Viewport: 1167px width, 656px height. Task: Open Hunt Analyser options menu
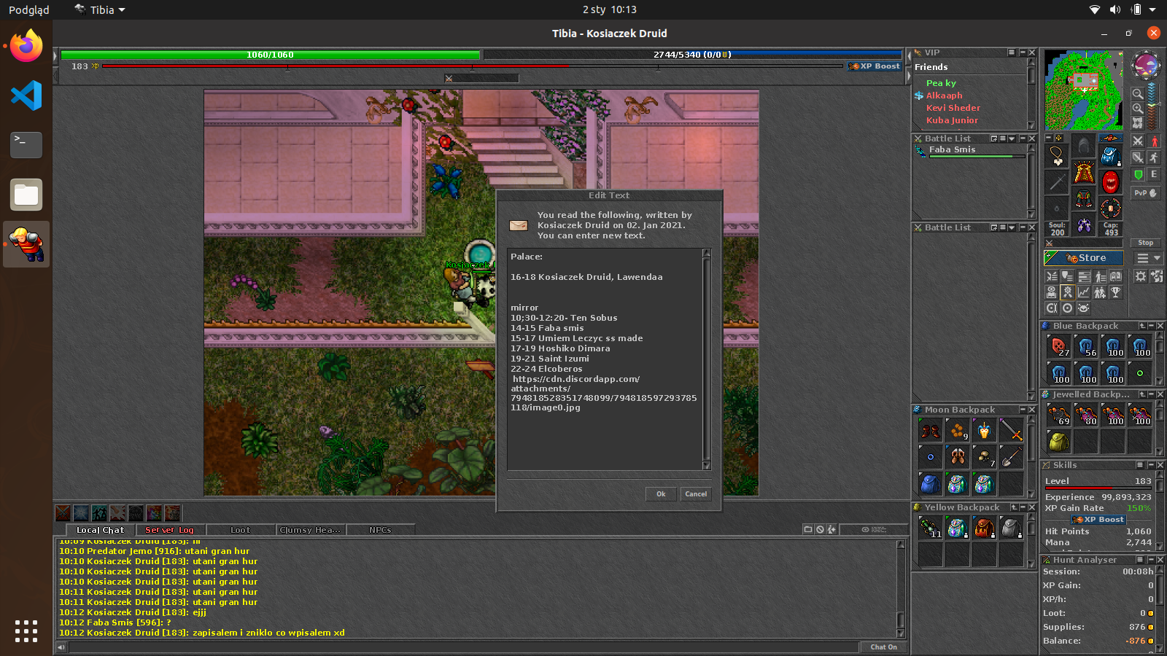(1140, 560)
